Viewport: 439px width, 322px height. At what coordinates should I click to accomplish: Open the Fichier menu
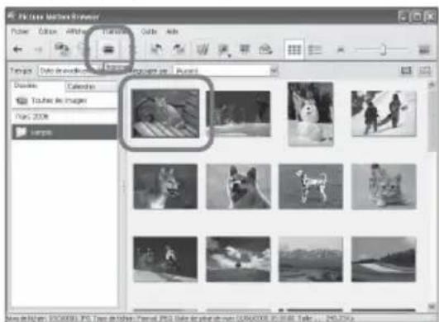tap(20, 31)
